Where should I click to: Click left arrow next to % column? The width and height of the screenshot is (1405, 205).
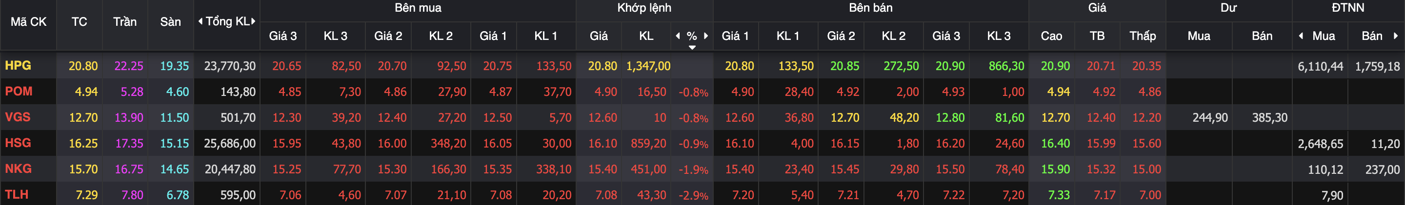click(x=678, y=36)
